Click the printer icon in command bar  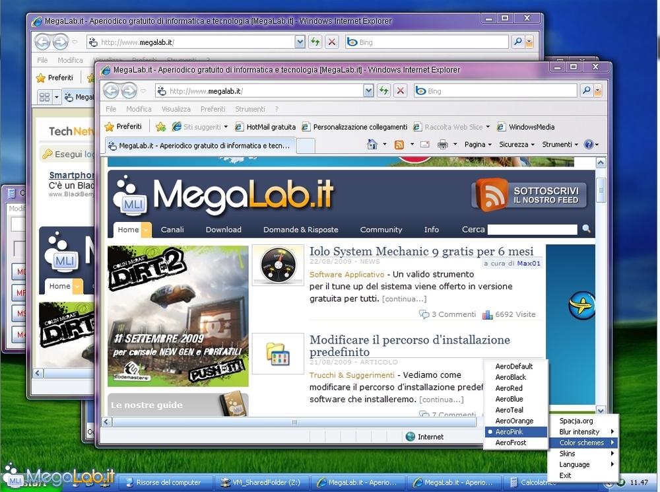coord(443,145)
